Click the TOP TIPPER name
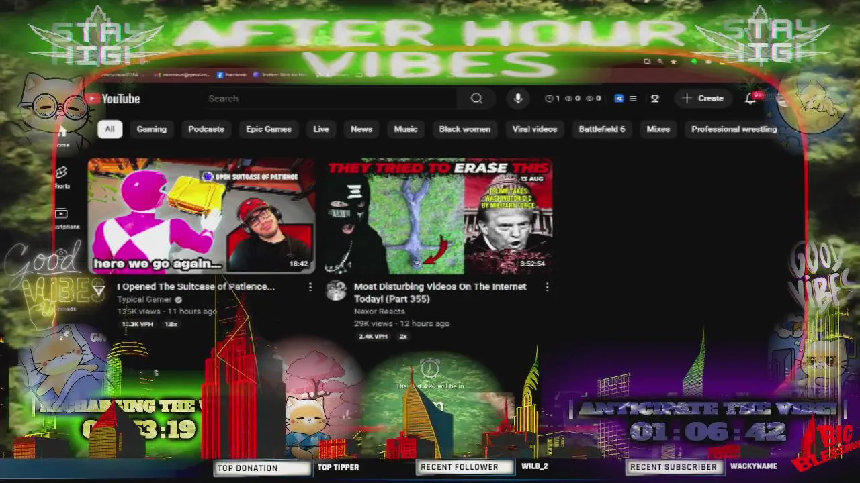Viewport: 860px width, 483px height. [339, 468]
